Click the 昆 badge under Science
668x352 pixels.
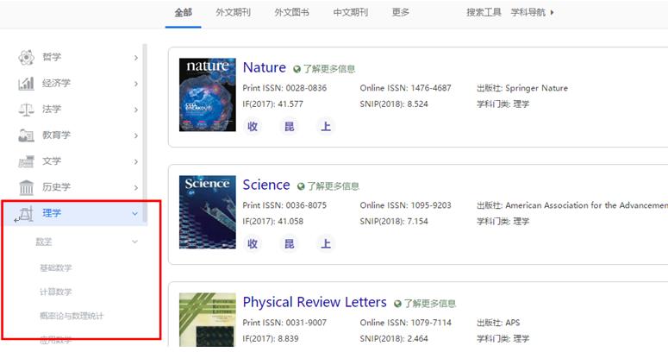290,243
